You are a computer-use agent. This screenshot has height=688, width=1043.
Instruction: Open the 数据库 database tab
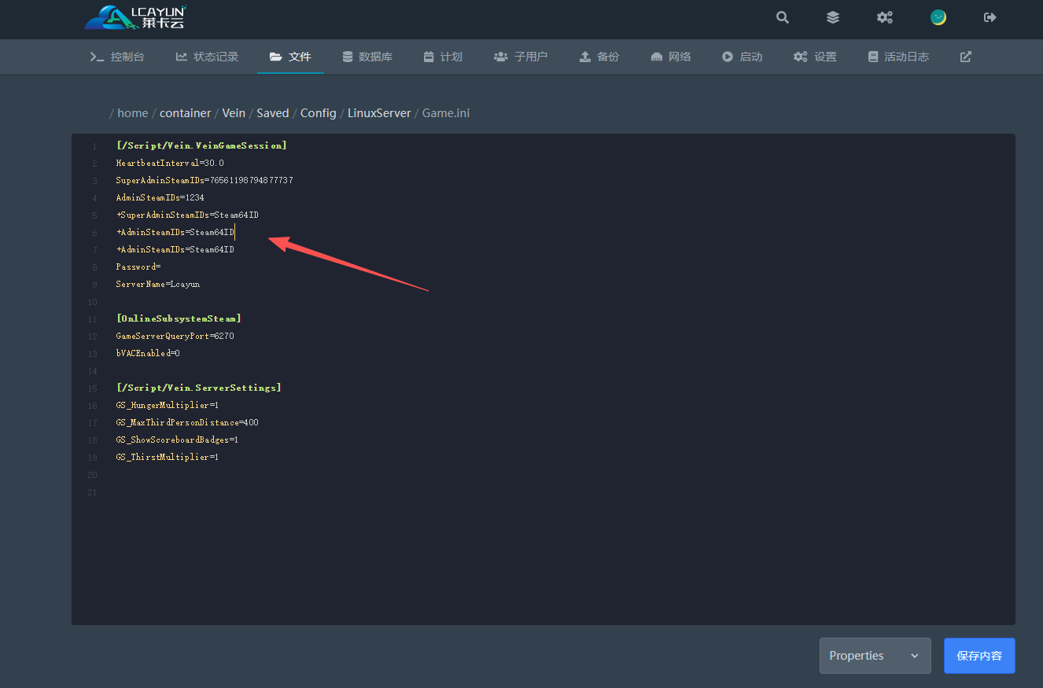point(367,57)
